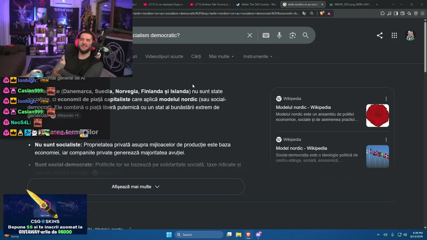
Task: Open the Brave Wallet icon
Action: coord(403,13)
